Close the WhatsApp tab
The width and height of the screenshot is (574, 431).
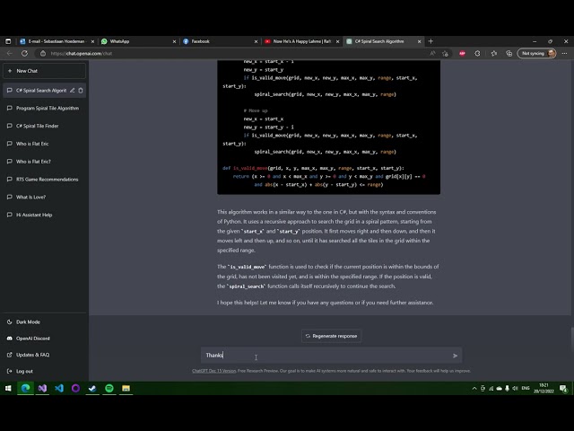(174, 41)
